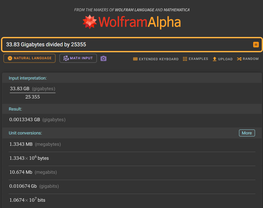Screen dimensions: 263x208
Task: Click the Random query button
Action: tap(248, 59)
